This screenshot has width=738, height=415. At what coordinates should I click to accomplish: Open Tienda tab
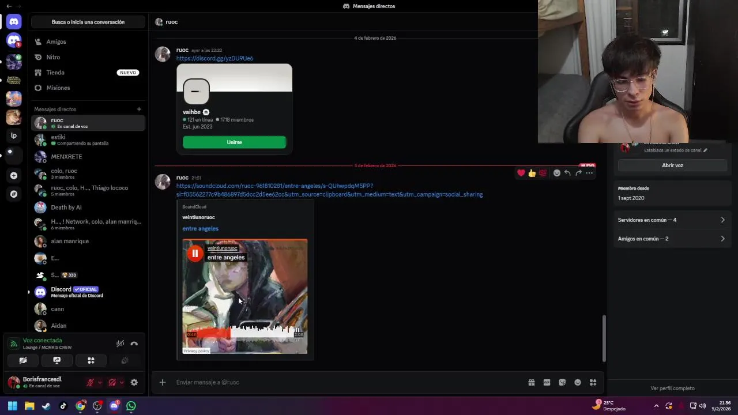pos(88,73)
